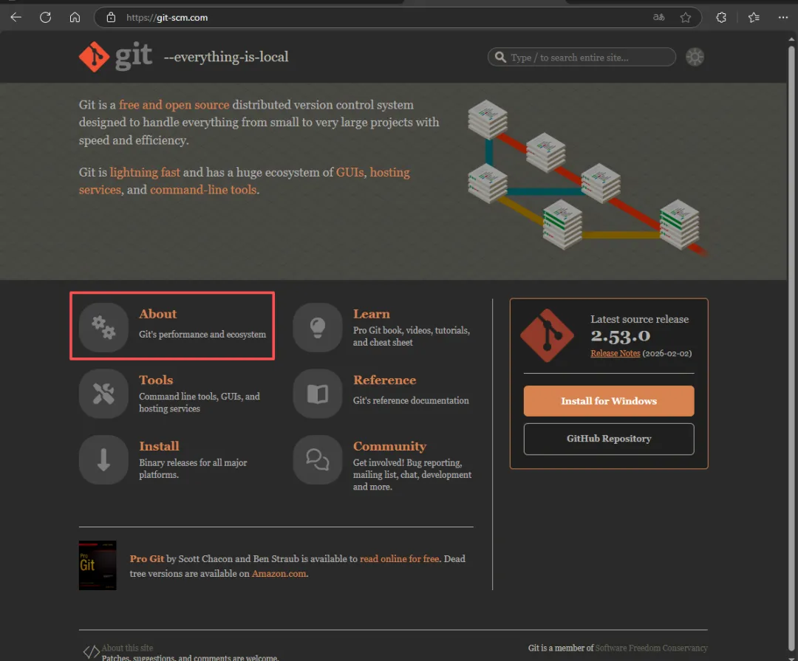Viewport: 798px width, 661px height.
Task: Click the git wordmark text in header
Action: 133,56
